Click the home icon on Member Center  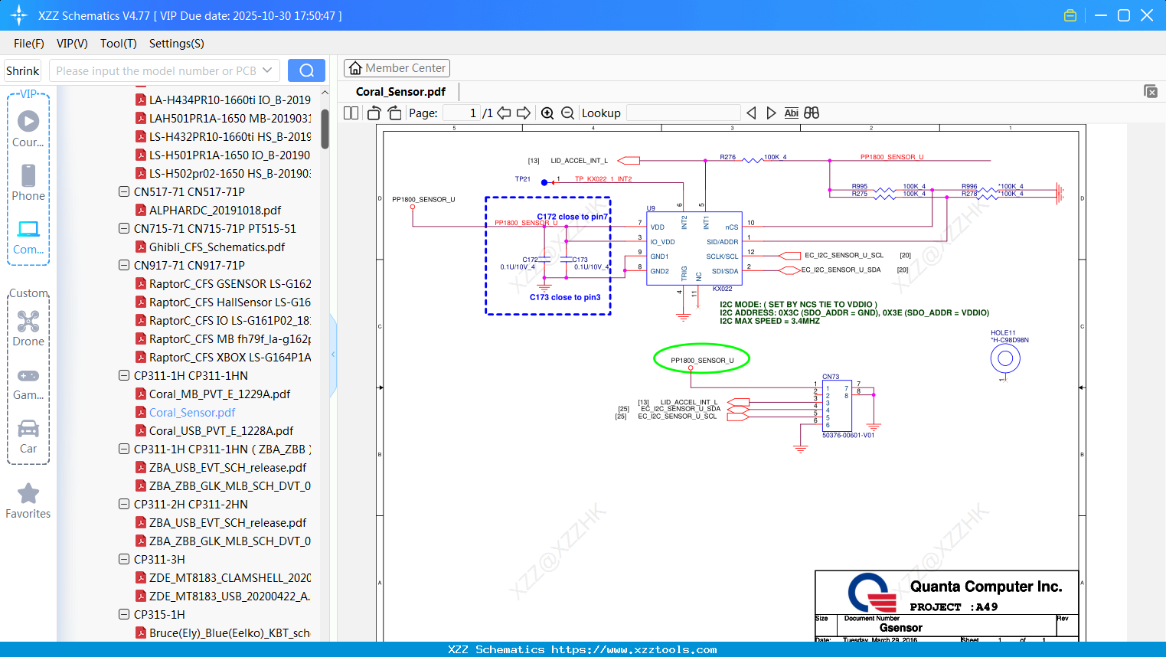pos(355,68)
